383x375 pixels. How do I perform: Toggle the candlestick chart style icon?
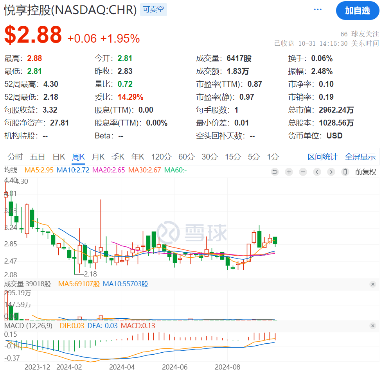pyautogui.click(x=345, y=172)
